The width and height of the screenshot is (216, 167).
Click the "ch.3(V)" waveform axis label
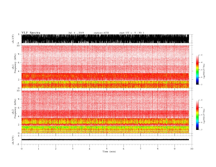(13, 140)
